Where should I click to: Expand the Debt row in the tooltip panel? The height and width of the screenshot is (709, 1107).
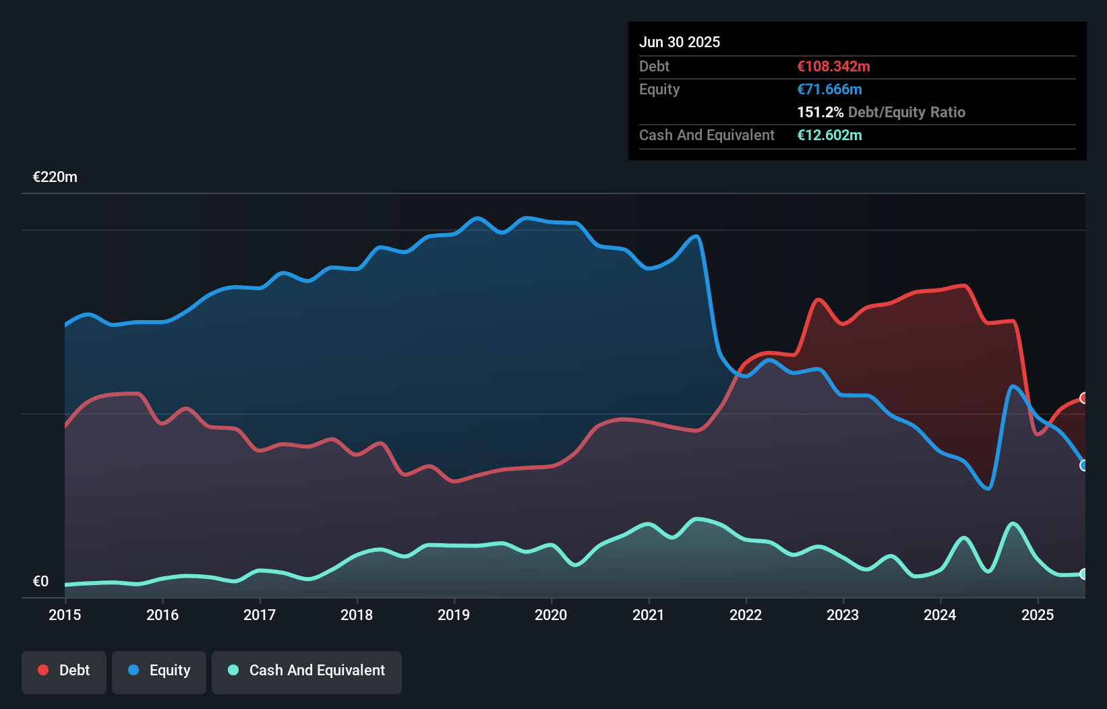click(x=654, y=66)
